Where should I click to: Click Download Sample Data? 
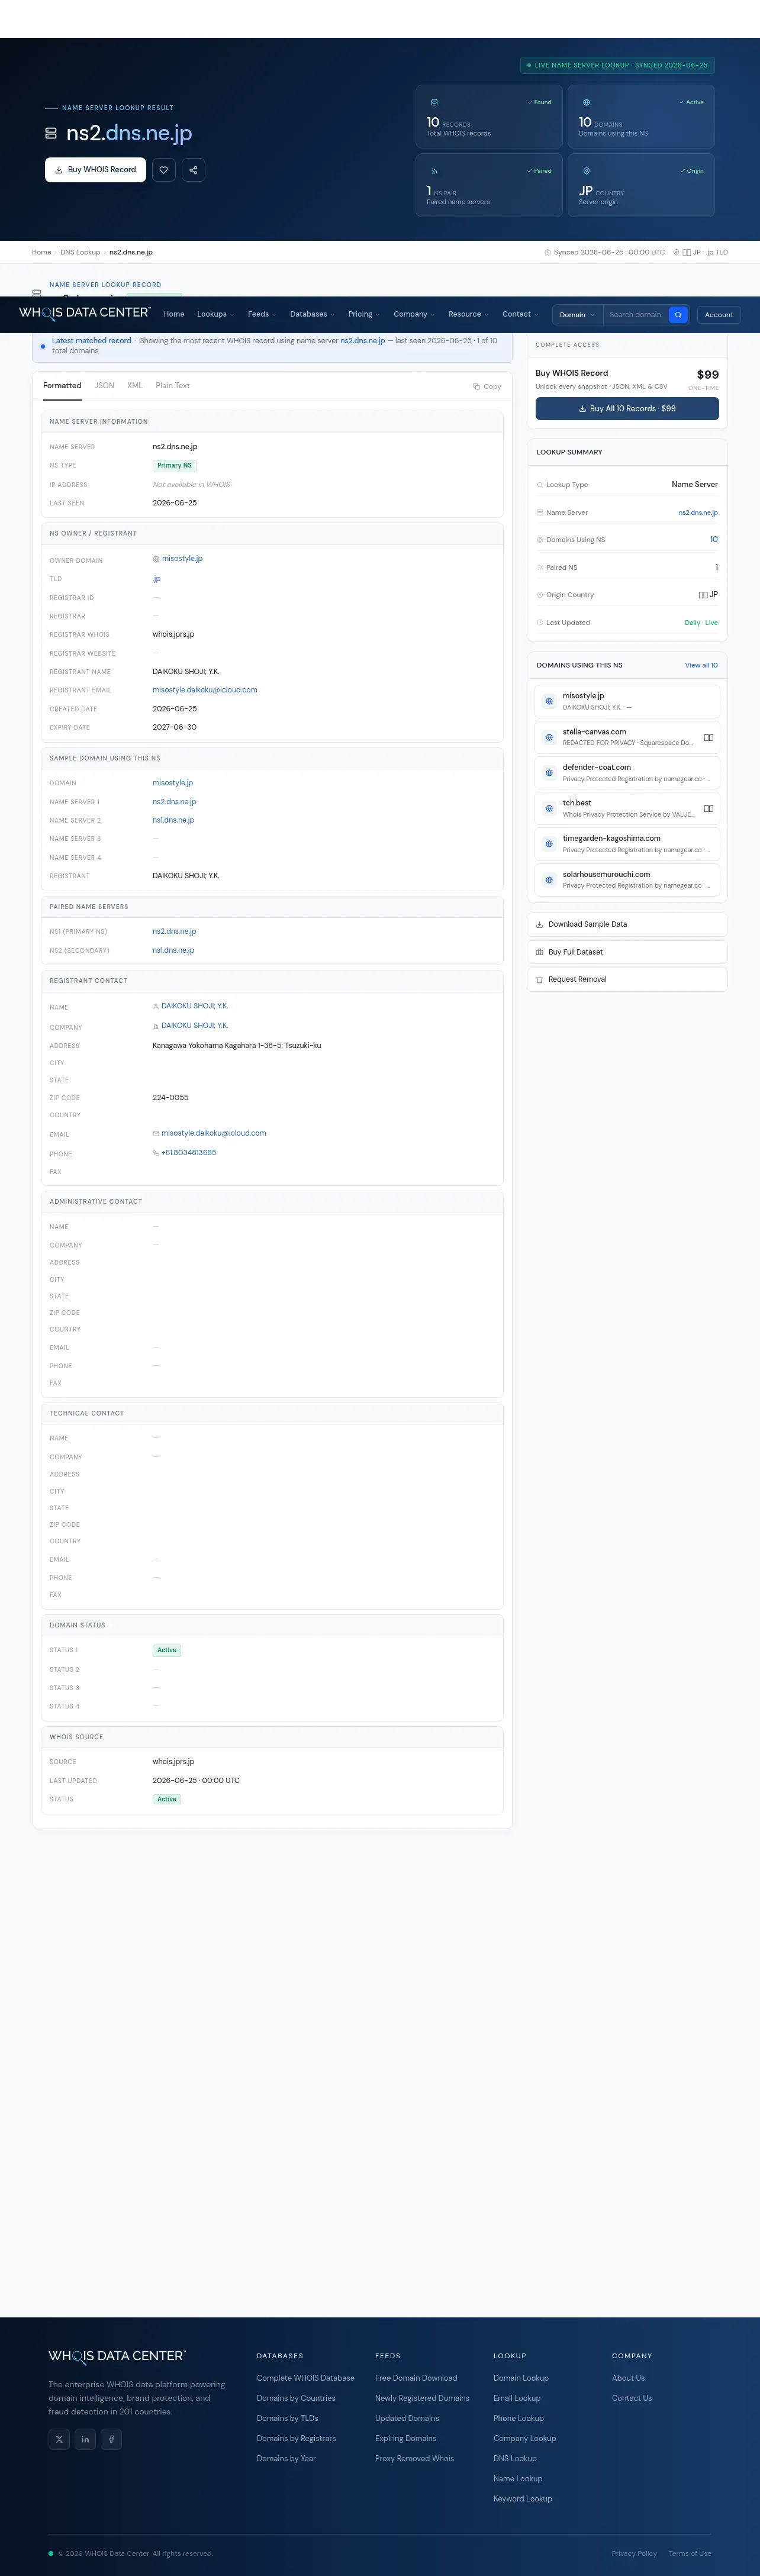[627, 924]
